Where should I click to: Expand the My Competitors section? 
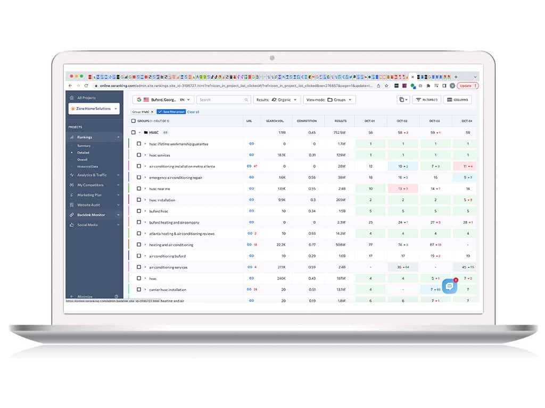tap(118, 185)
